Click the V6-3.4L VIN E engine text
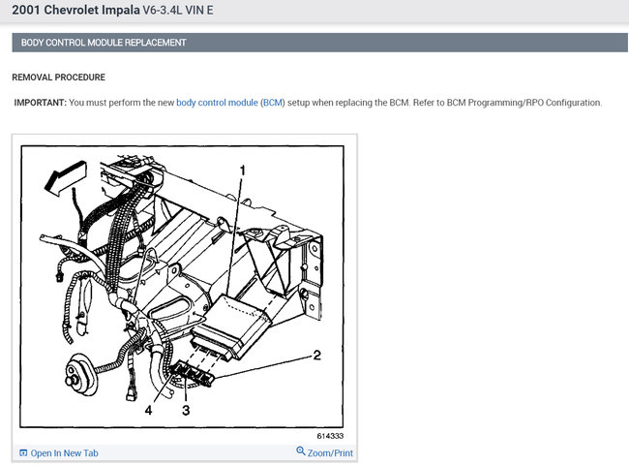This screenshot has width=629, height=466. (178, 10)
